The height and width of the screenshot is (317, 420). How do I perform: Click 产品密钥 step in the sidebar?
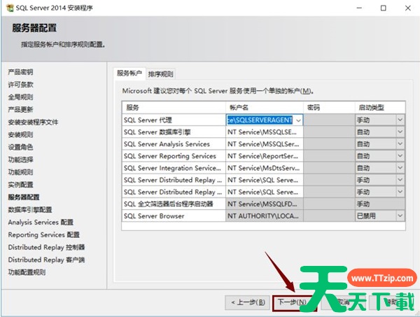point(20,72)
